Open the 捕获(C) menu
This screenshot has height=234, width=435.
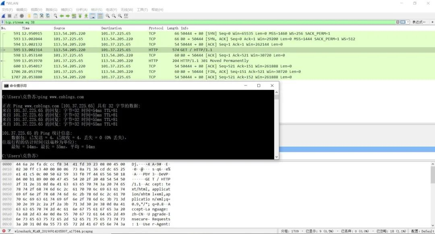(66, 10)
